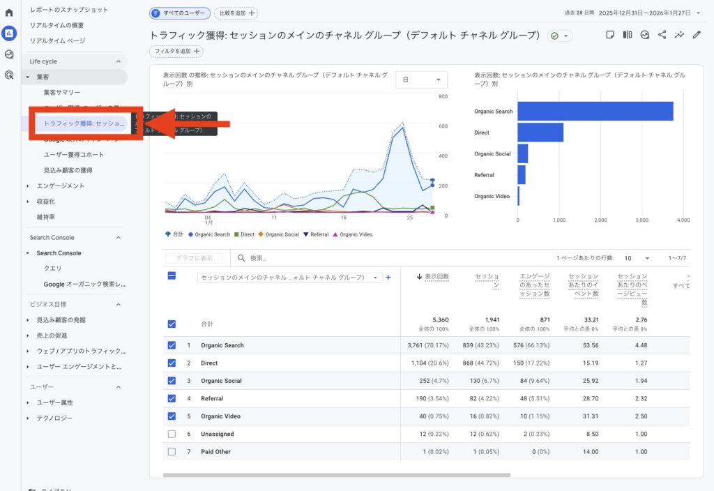Open the Advertising icon in left rail
Screen dimensions: 714x491
[x=9, y=75]
